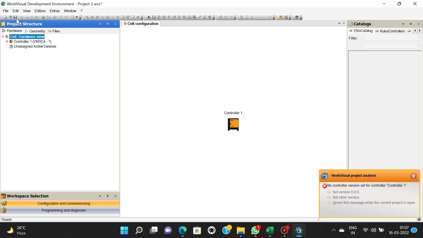Image resolution: width=423 pixels, height=238 pixels.
Task: Pin the Workspace Selection panel
Action: click(107, 196)
